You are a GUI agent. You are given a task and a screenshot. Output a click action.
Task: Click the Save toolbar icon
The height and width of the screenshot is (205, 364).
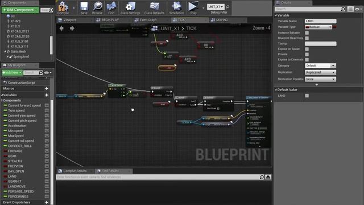pyautogui.click(x=84, y=7)
